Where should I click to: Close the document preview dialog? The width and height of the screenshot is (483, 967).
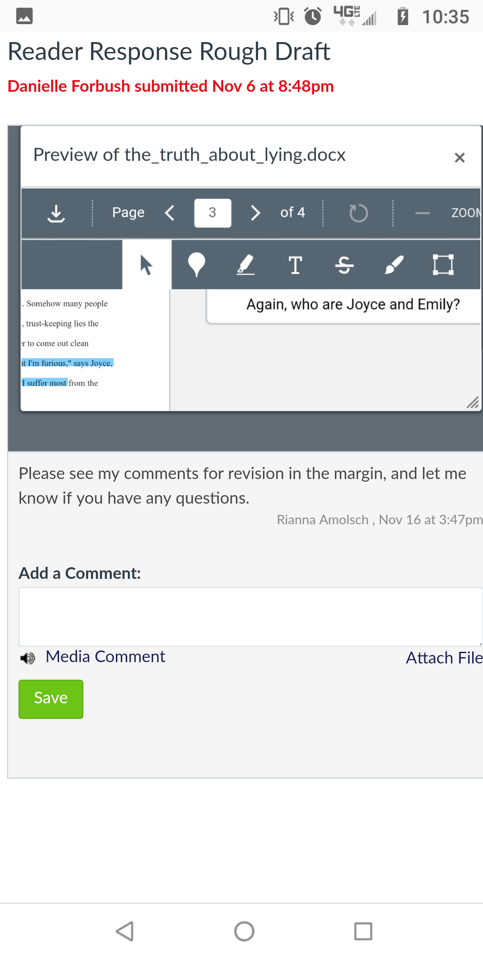pyautogui.click(x=459, y=158)
